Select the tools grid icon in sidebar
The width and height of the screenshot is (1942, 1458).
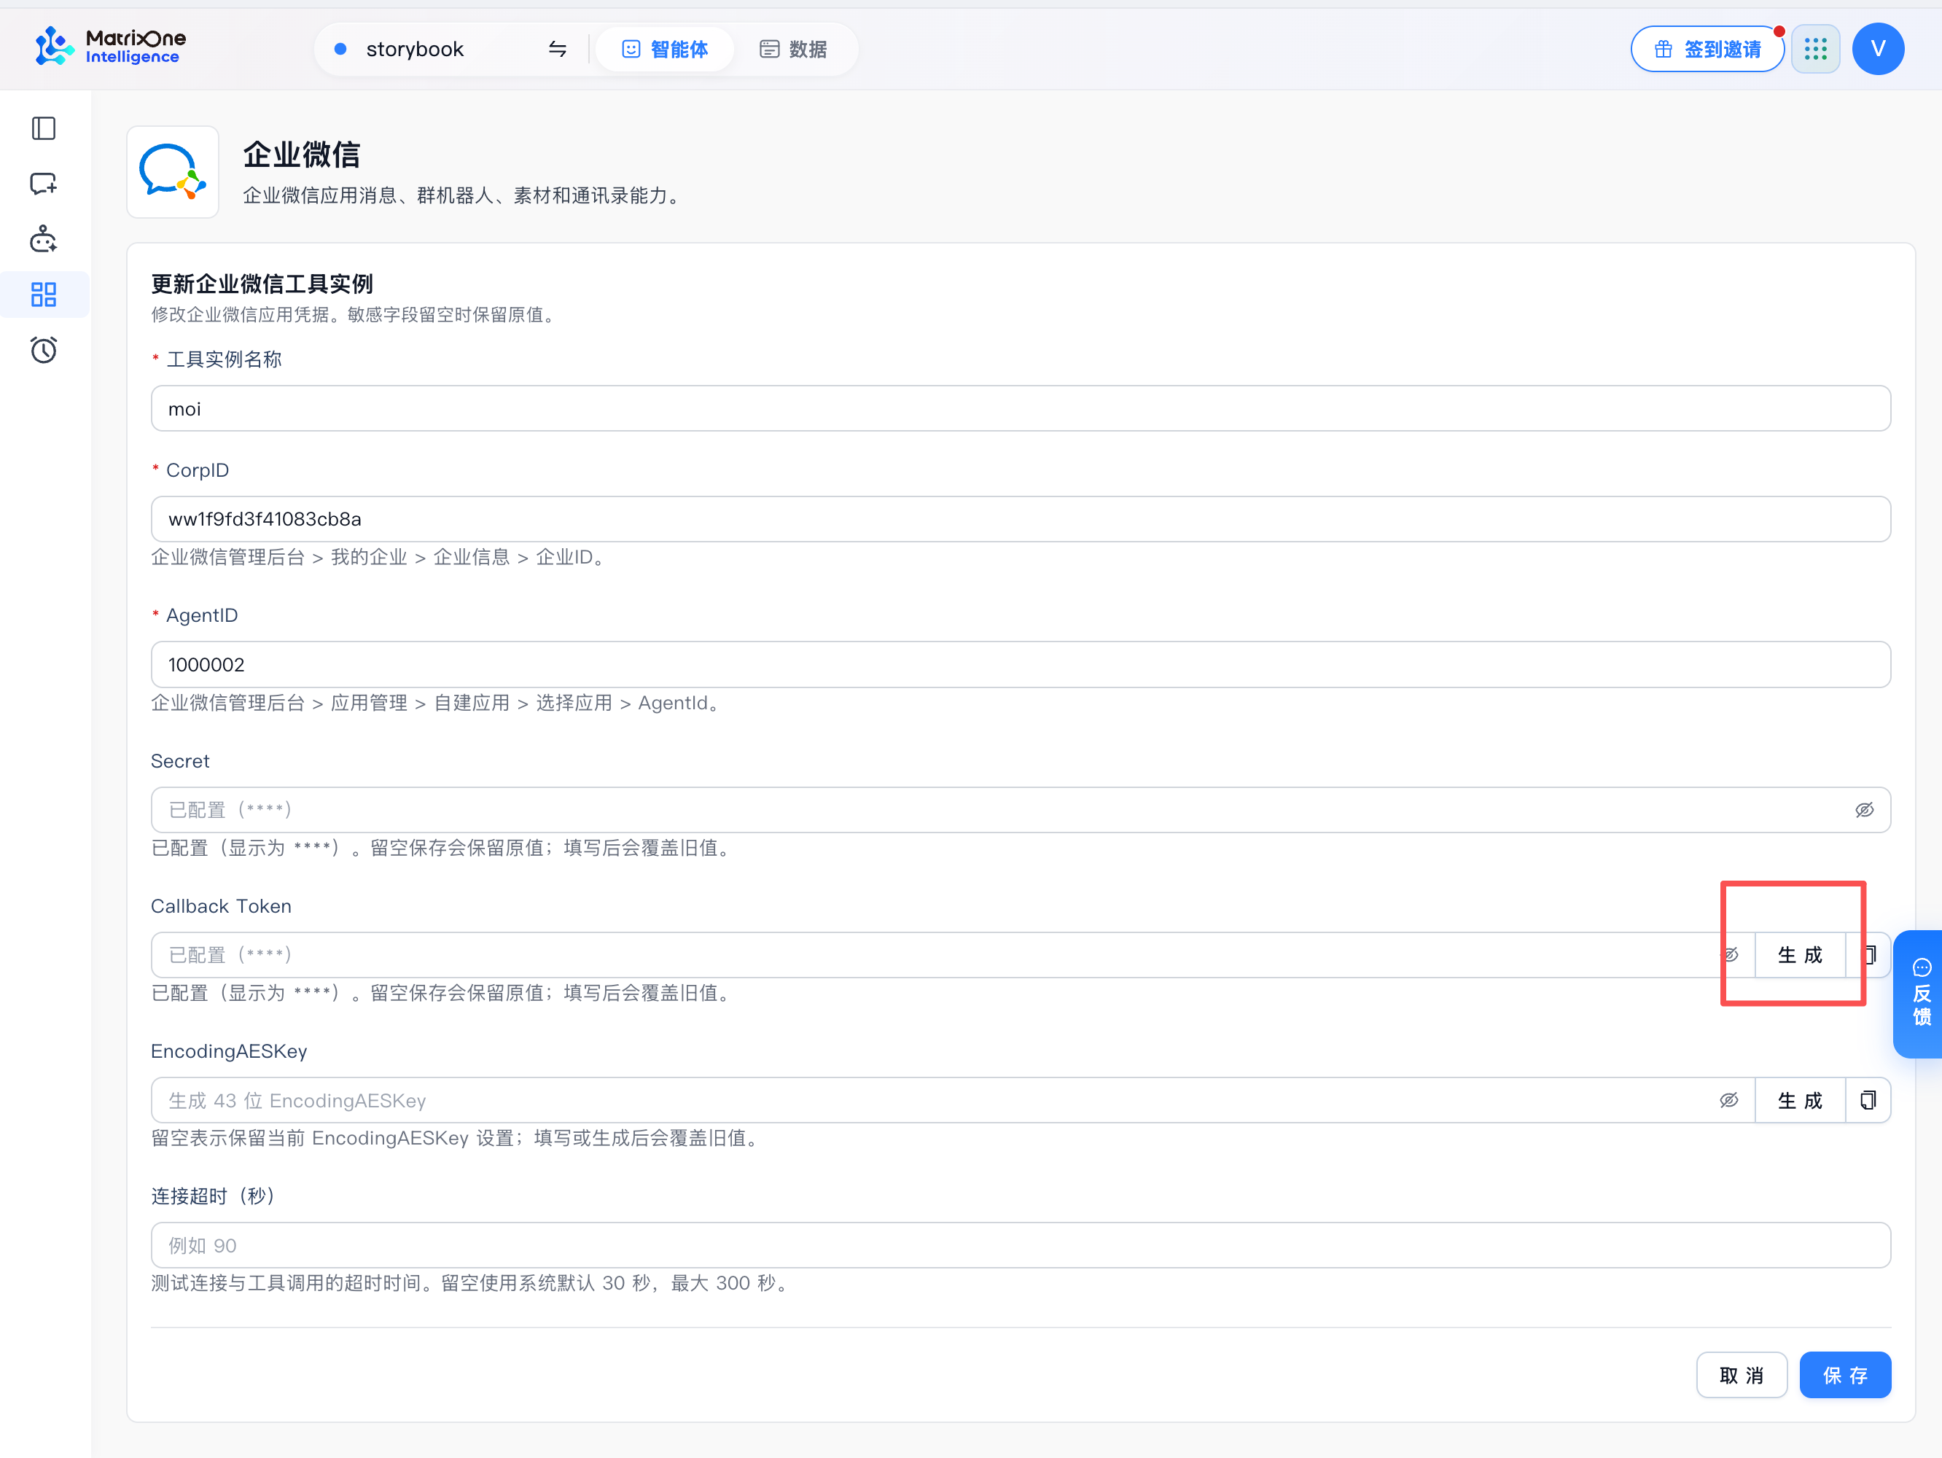point(44,295)
